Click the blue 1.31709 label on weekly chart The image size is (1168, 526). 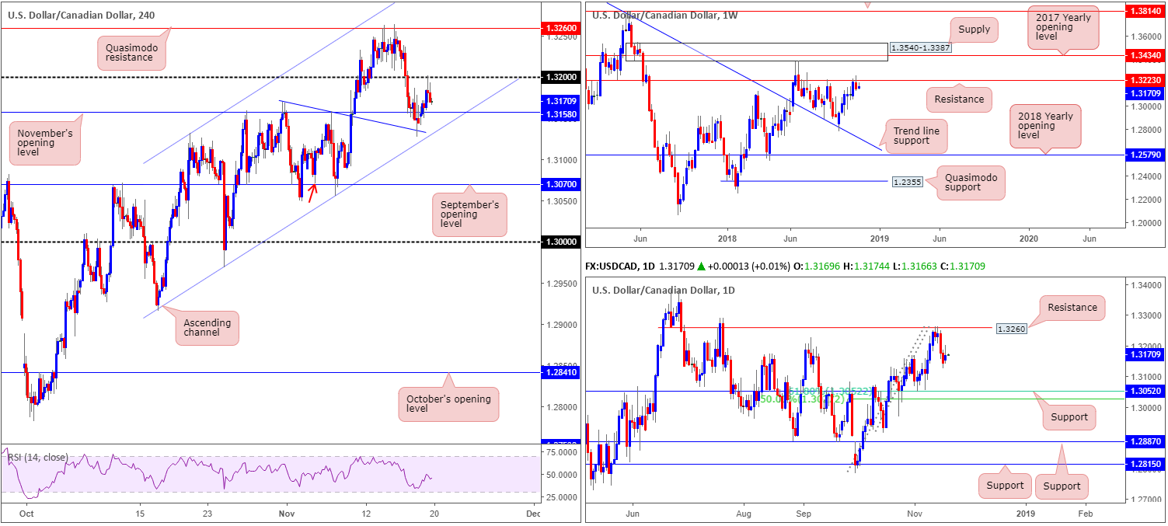[x=1147, y=92]
